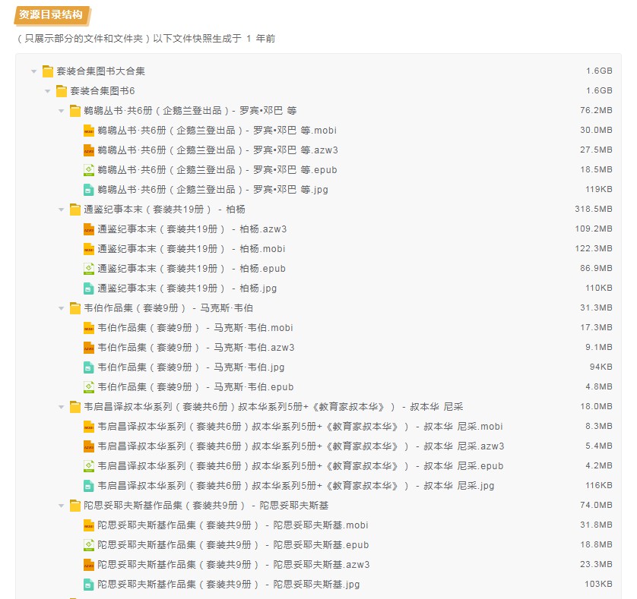Collapse the 套装合集图书大合集 root folder arrow
The width and height of the screenshot is (637, 599).
pos(33,71)
